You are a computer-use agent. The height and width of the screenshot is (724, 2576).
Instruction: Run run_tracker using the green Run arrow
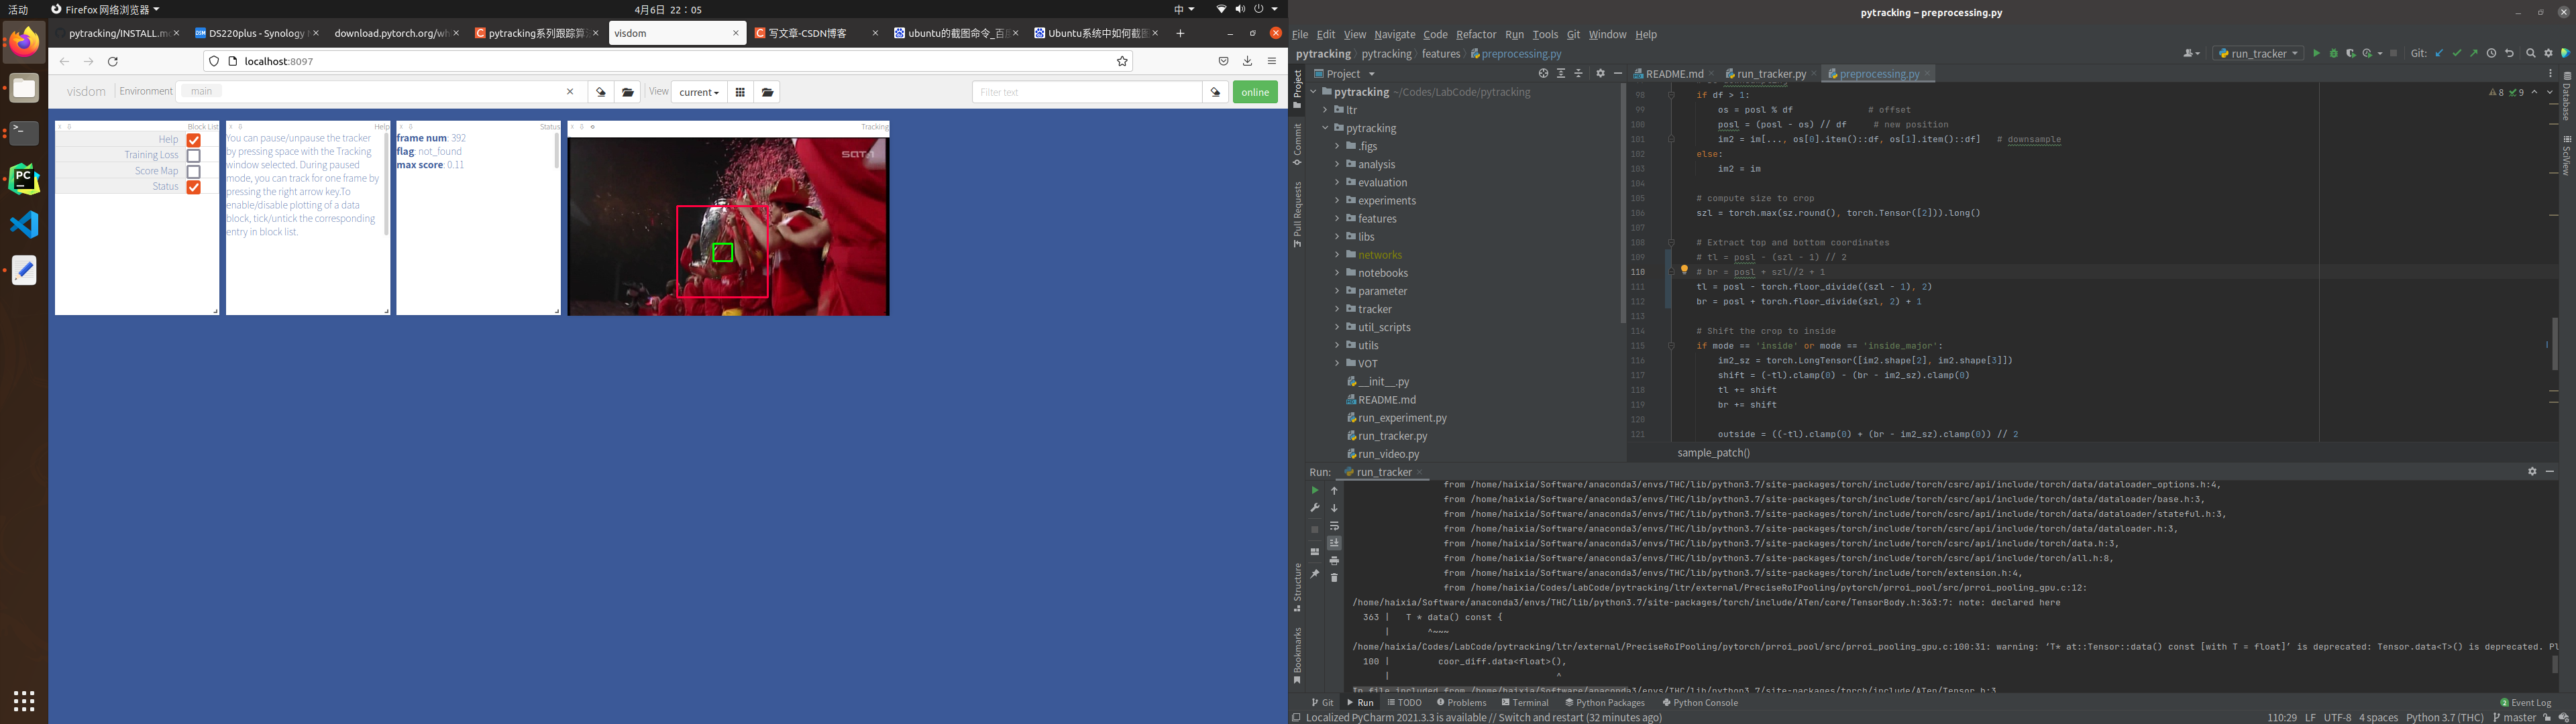pos(2318,53)
